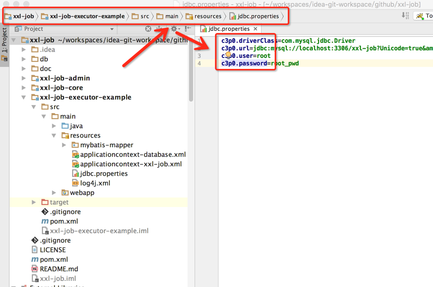Collapse the xxl-job root node

[13, 40]
